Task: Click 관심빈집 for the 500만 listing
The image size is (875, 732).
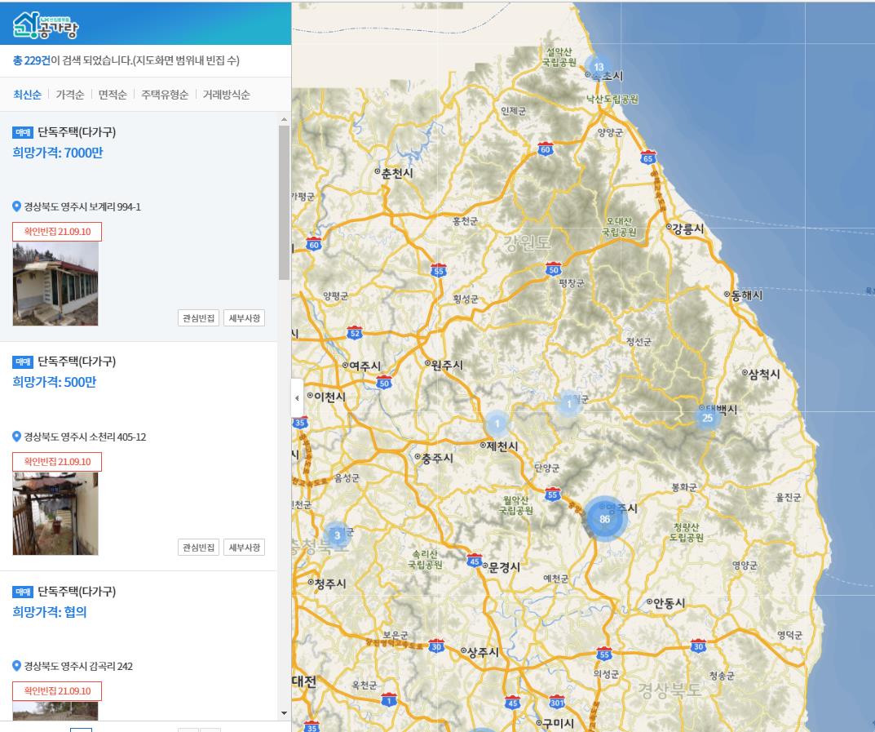Action: (199, 548)
